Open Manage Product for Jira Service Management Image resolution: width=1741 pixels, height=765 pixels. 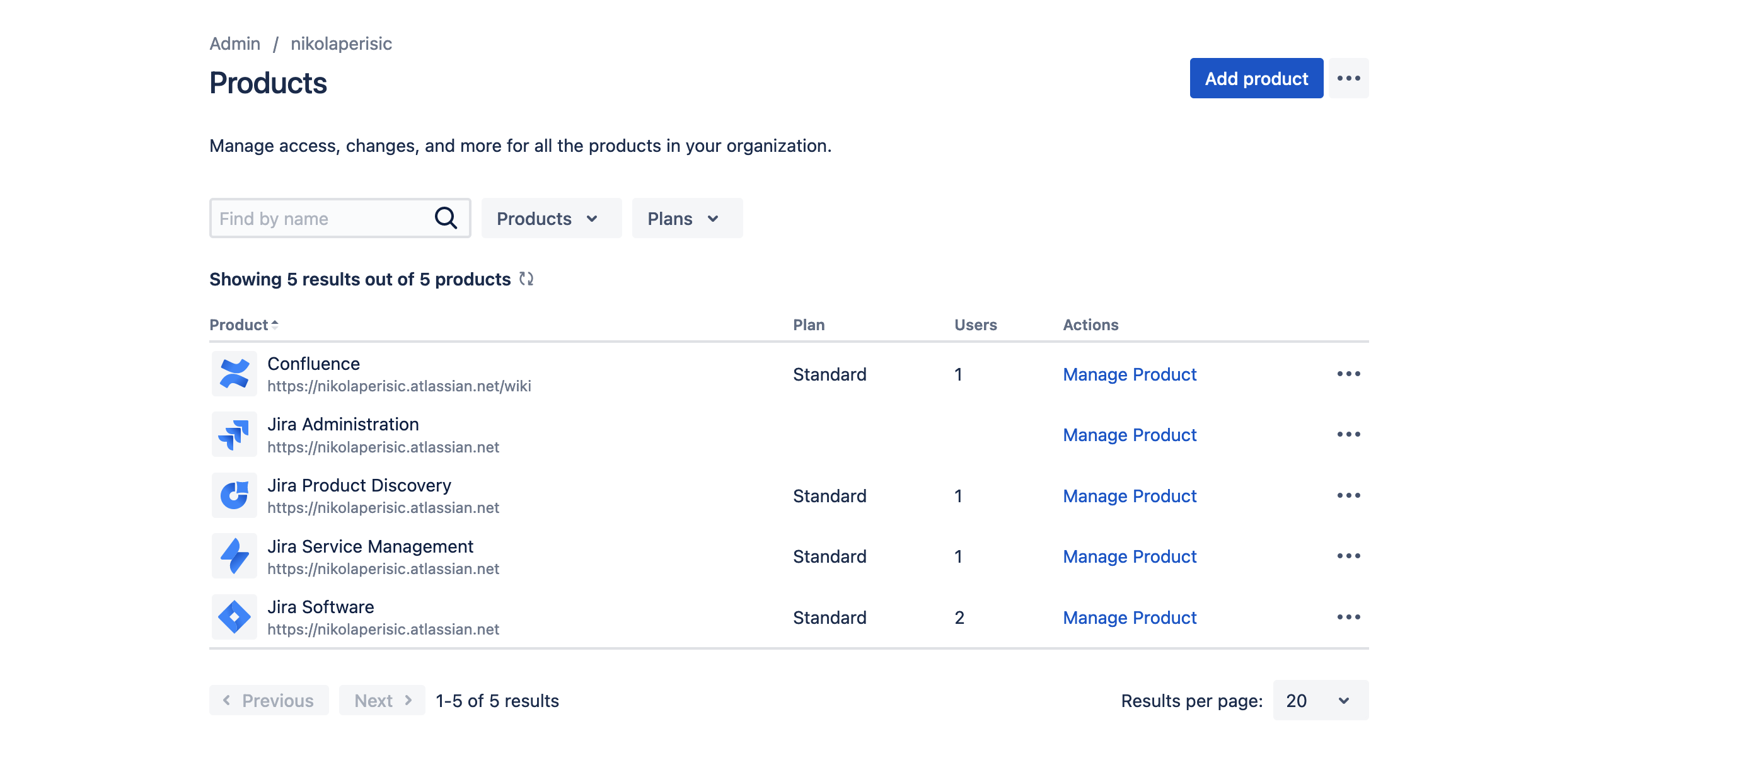click(1130, 556)
